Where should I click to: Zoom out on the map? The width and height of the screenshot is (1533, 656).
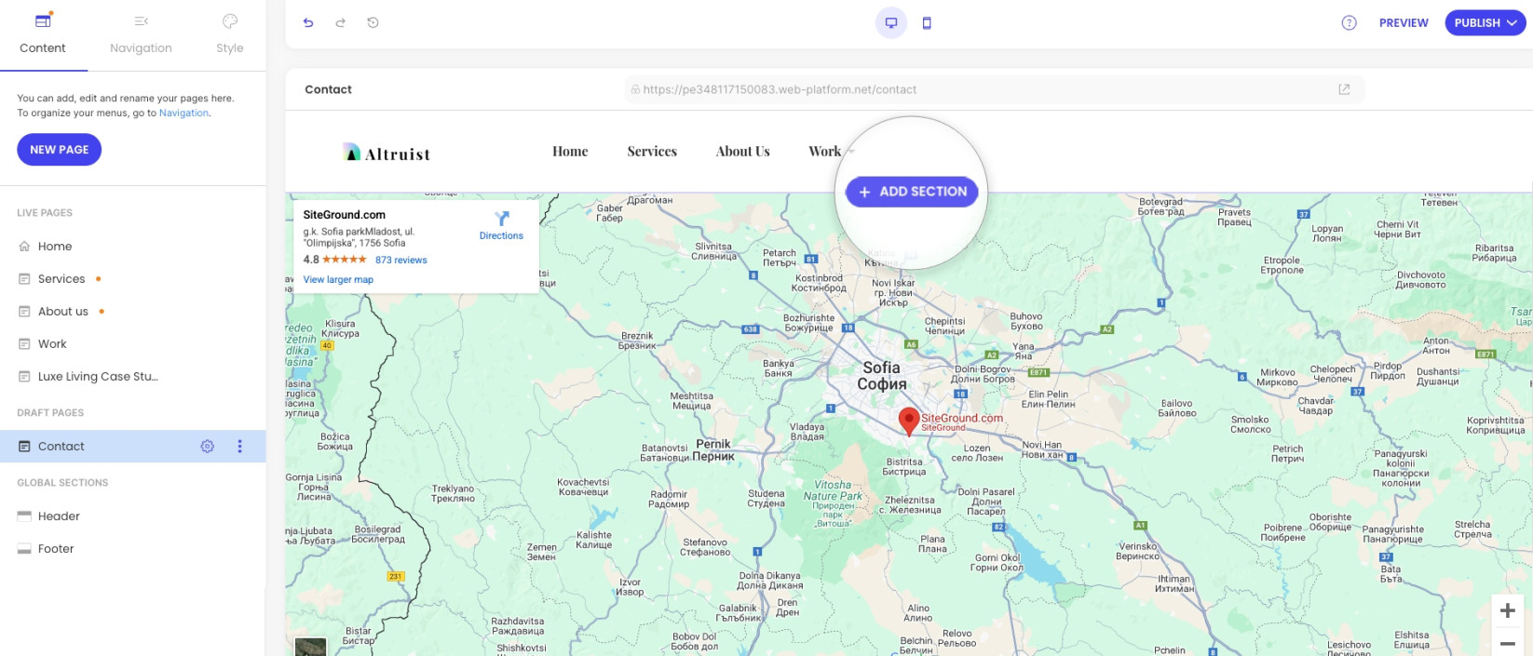point(1508,643)
